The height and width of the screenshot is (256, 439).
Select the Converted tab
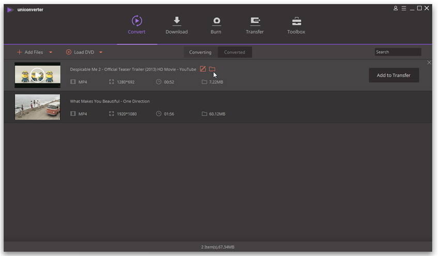click(234, 52)
